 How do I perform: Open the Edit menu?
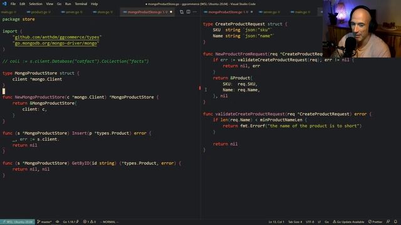(23, 4)
